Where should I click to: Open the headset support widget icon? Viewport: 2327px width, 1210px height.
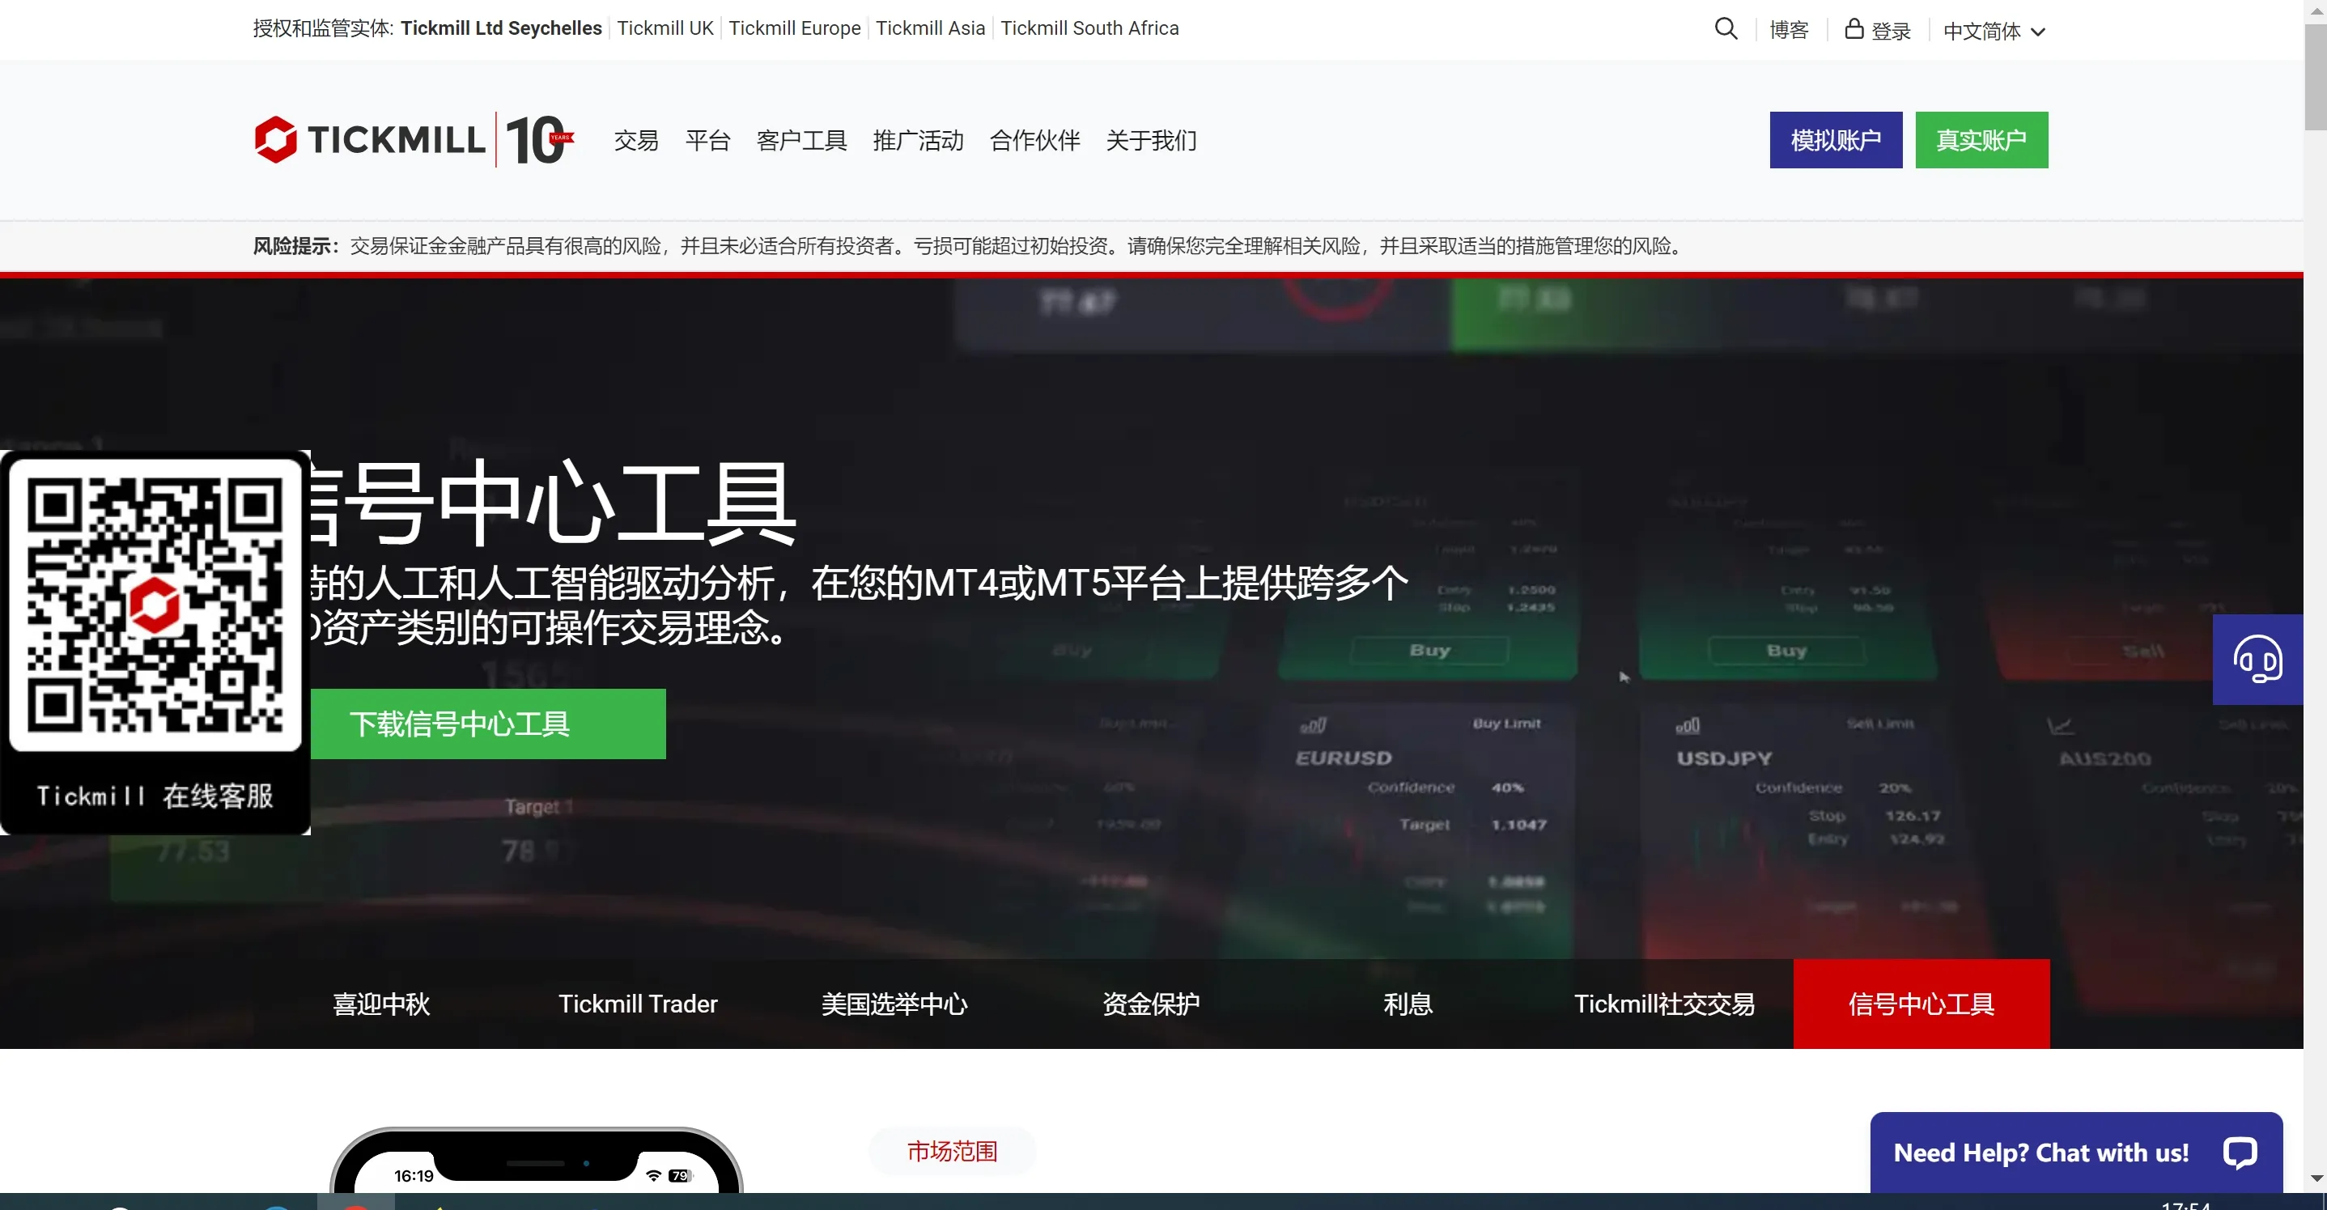(x=2257, y=659)
